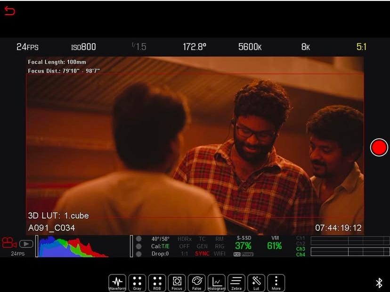This screenshot has height=292, width=390.
Task: Open the Waveform scope tool
Action: 117,283
